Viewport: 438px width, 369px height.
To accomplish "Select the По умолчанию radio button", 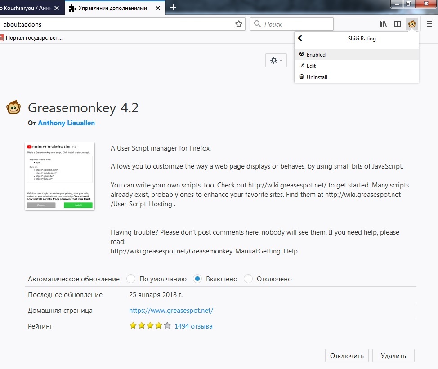I will click(131, 279).
